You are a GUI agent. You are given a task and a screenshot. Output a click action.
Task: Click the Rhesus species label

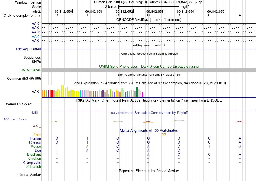(35, 142)
